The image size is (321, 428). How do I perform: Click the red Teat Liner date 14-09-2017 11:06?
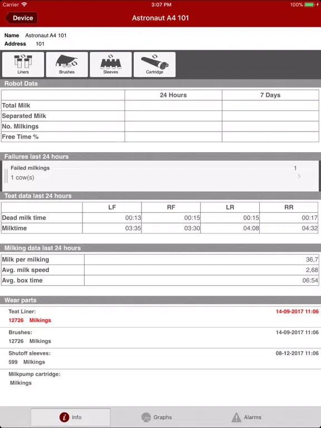[297, 312]
